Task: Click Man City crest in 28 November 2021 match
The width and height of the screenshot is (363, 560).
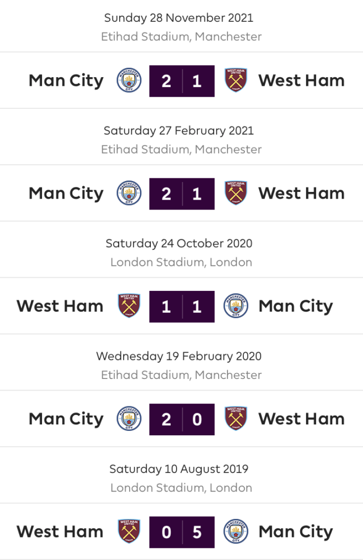Action: point(129,80)
